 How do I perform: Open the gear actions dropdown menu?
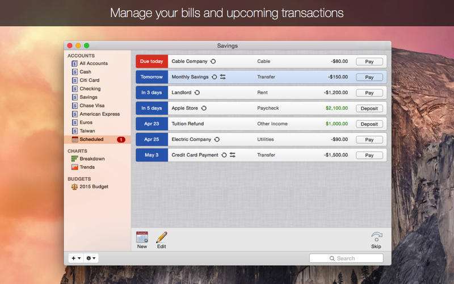click(x=91, y=258)
